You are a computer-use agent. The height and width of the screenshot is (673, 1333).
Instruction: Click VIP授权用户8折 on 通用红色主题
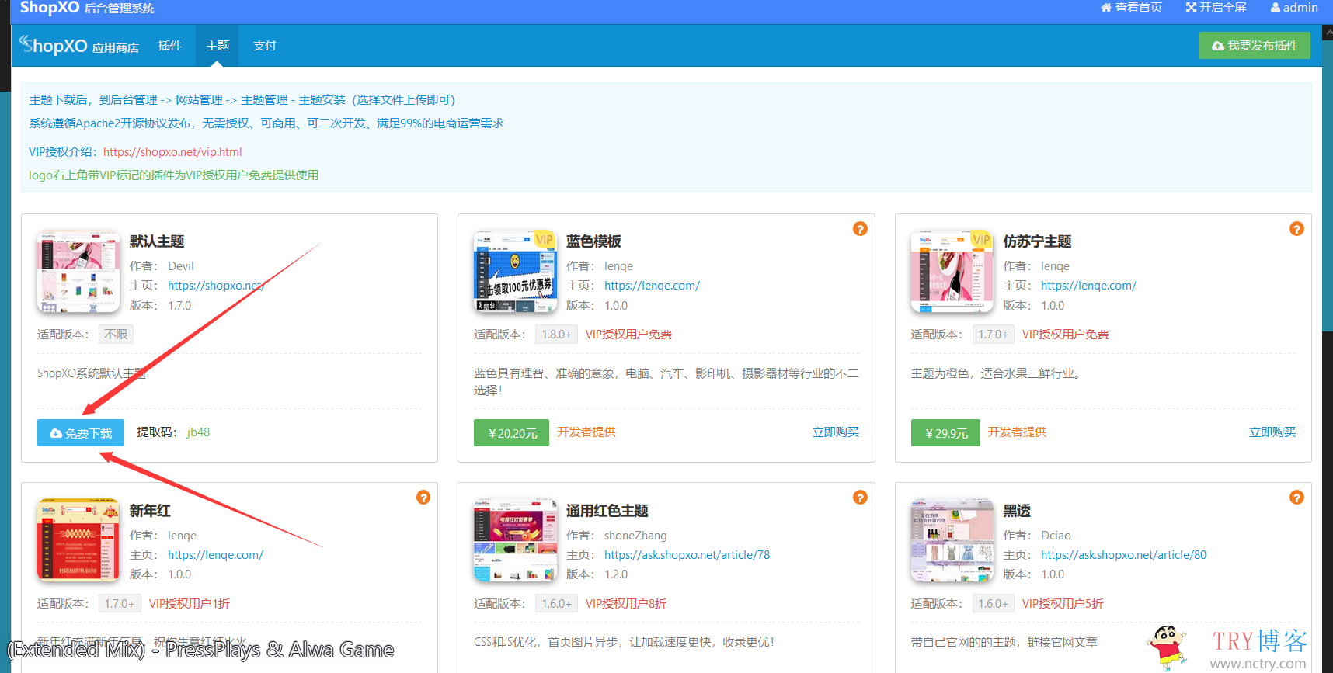(x=626, y=604)
